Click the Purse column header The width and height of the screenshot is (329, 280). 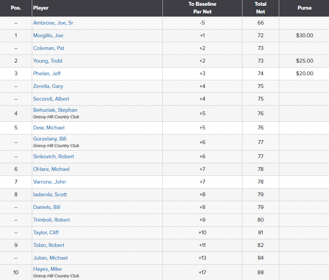[x=304, y=8]
